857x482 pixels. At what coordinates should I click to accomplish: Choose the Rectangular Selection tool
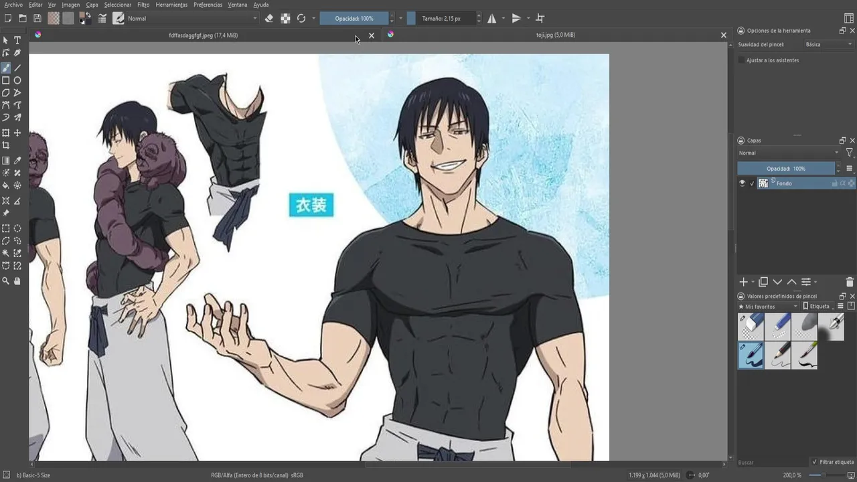coord(6,228)
